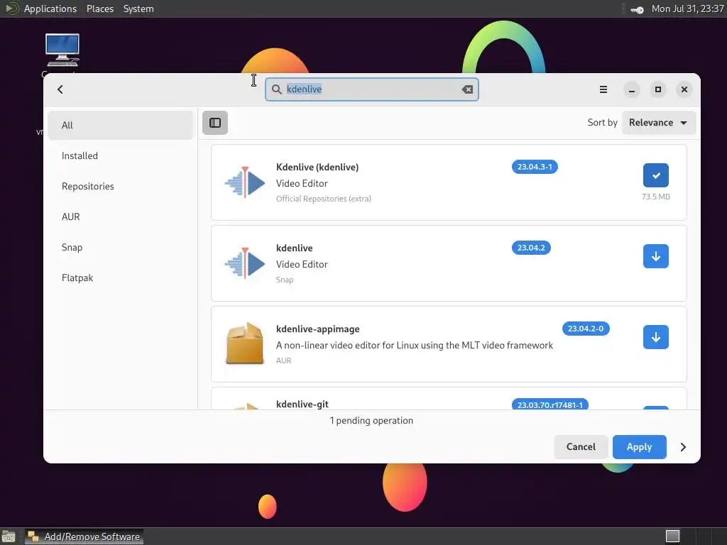Screen dimensions: 727x545
Task: Click version badge 23.03.70.r17481-1
Action: tap(550, 404)
